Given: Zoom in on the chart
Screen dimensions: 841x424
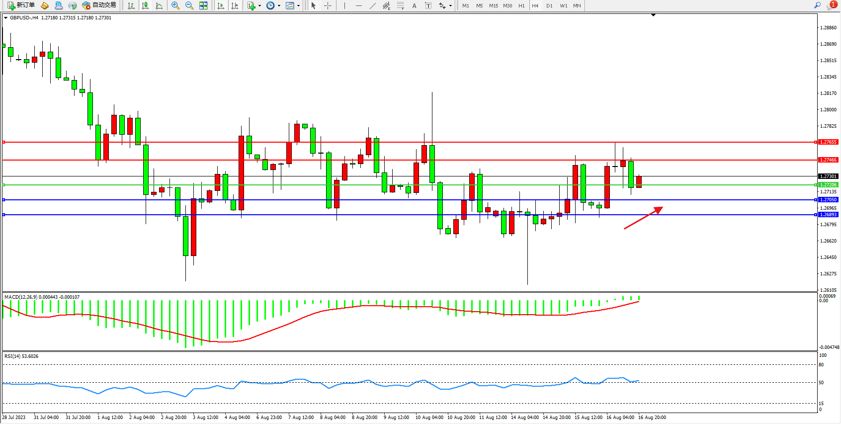Looking at the screenshot, I should click(175, 5).
